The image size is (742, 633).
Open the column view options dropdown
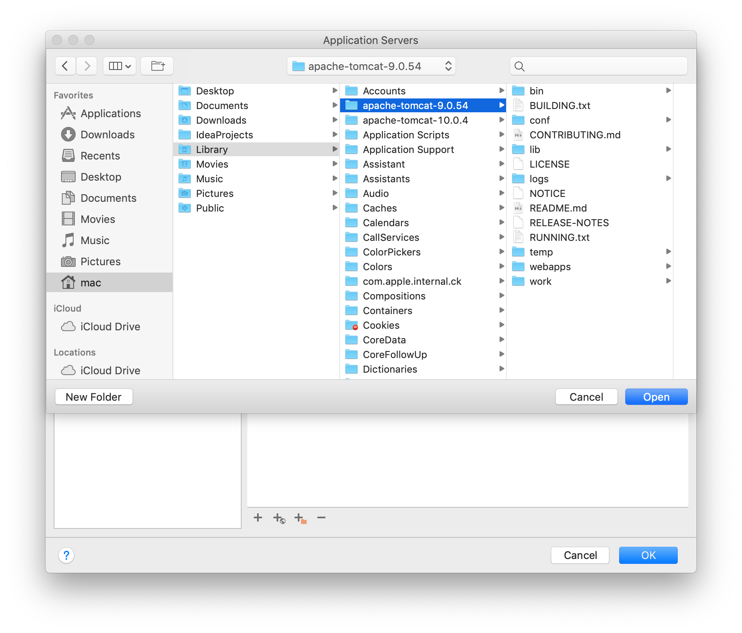click(x=120, y=66)
